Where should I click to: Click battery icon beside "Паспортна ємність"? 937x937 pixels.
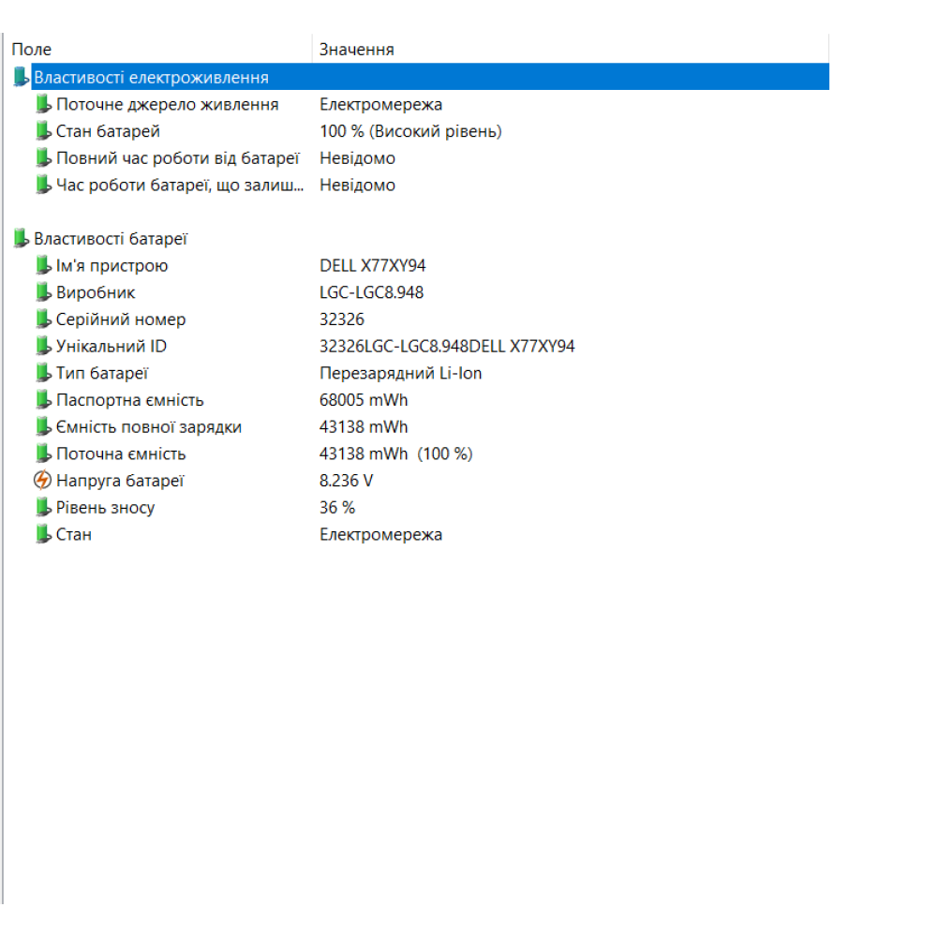[x=42, y=399]
